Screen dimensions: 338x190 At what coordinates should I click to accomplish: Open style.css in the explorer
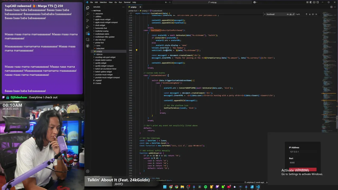pos(99,54)
